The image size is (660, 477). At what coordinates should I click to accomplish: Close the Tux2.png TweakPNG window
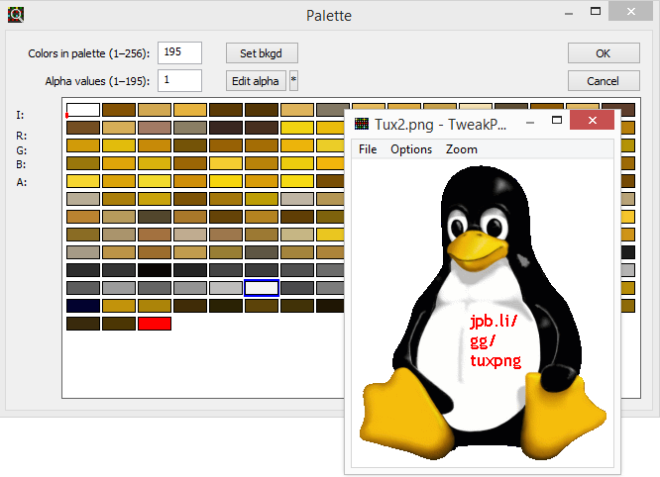point(593,120)
